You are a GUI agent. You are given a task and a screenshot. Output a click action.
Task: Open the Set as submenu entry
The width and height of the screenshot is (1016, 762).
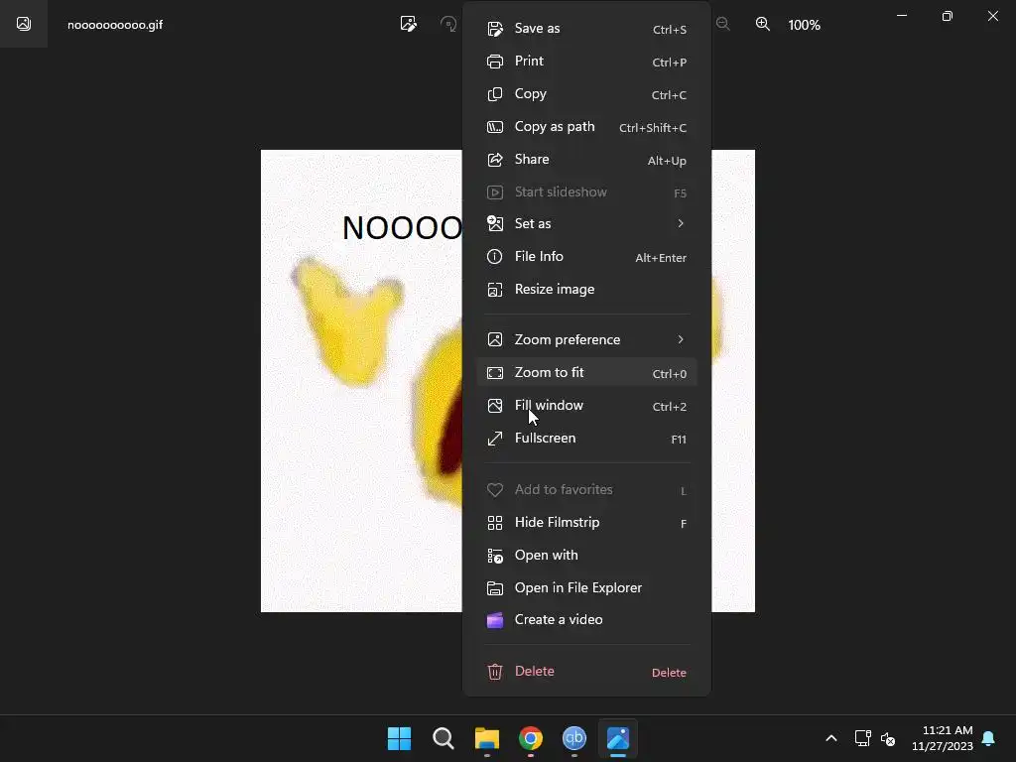click(x=586, y=223)
